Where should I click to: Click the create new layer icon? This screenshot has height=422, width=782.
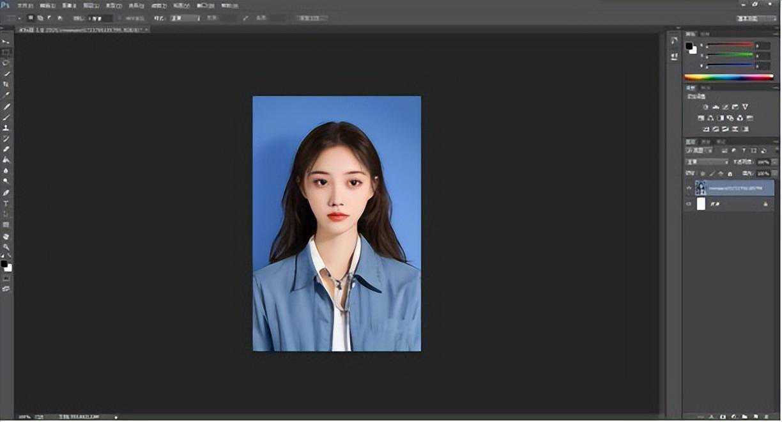[755, 416]
